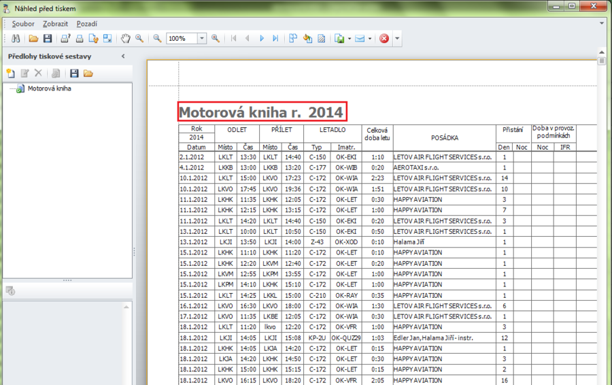The height and width of the screenshot is (385, 612).
Task: Open the Zobrazit menu
Action: (x=55, y=24)
